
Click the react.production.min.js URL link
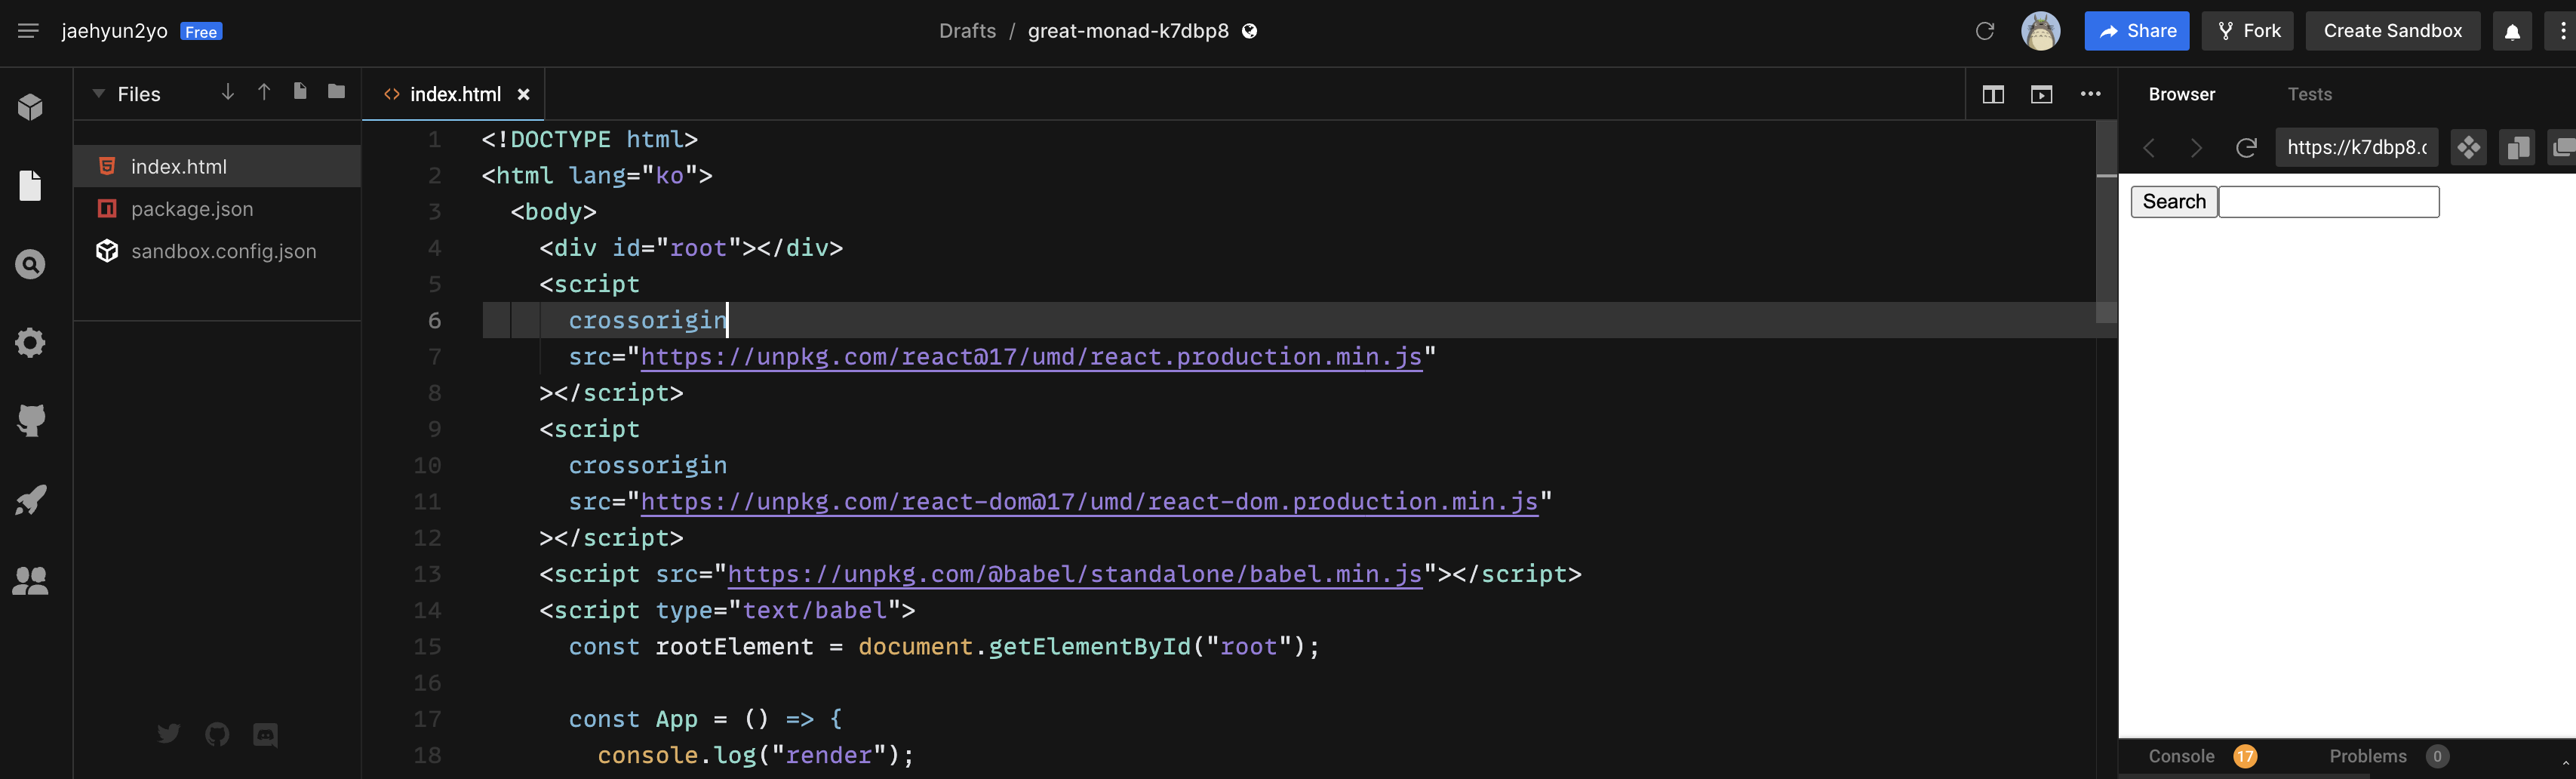tap(1031, 357)
